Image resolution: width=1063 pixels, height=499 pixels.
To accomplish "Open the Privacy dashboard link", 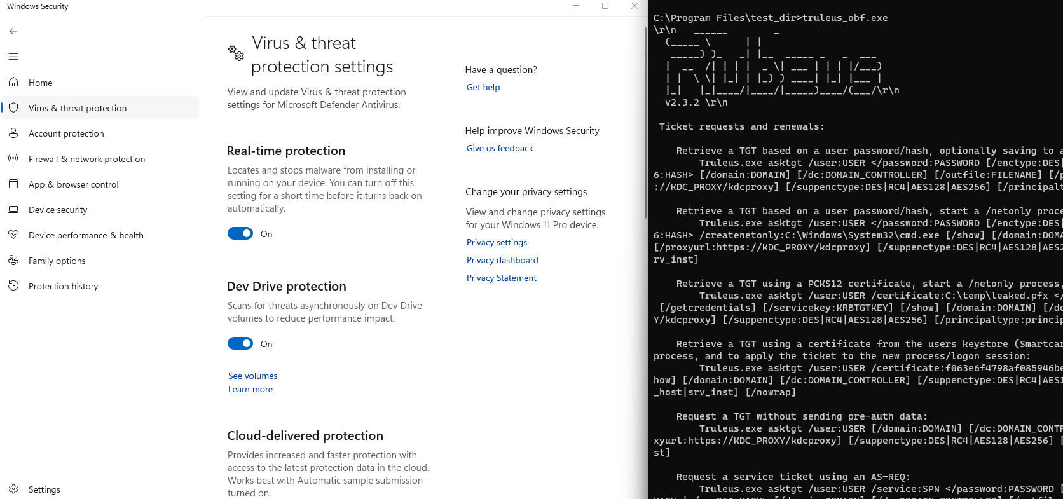I will point(502,260).
